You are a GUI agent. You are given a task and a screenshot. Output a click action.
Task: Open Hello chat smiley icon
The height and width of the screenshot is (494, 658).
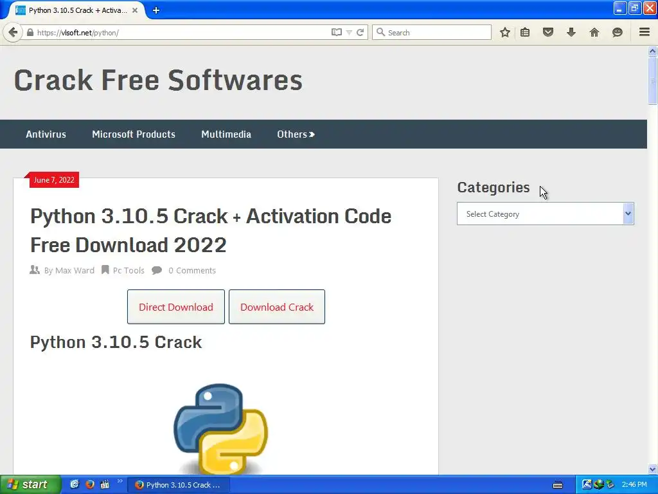(x=618, y=32)
